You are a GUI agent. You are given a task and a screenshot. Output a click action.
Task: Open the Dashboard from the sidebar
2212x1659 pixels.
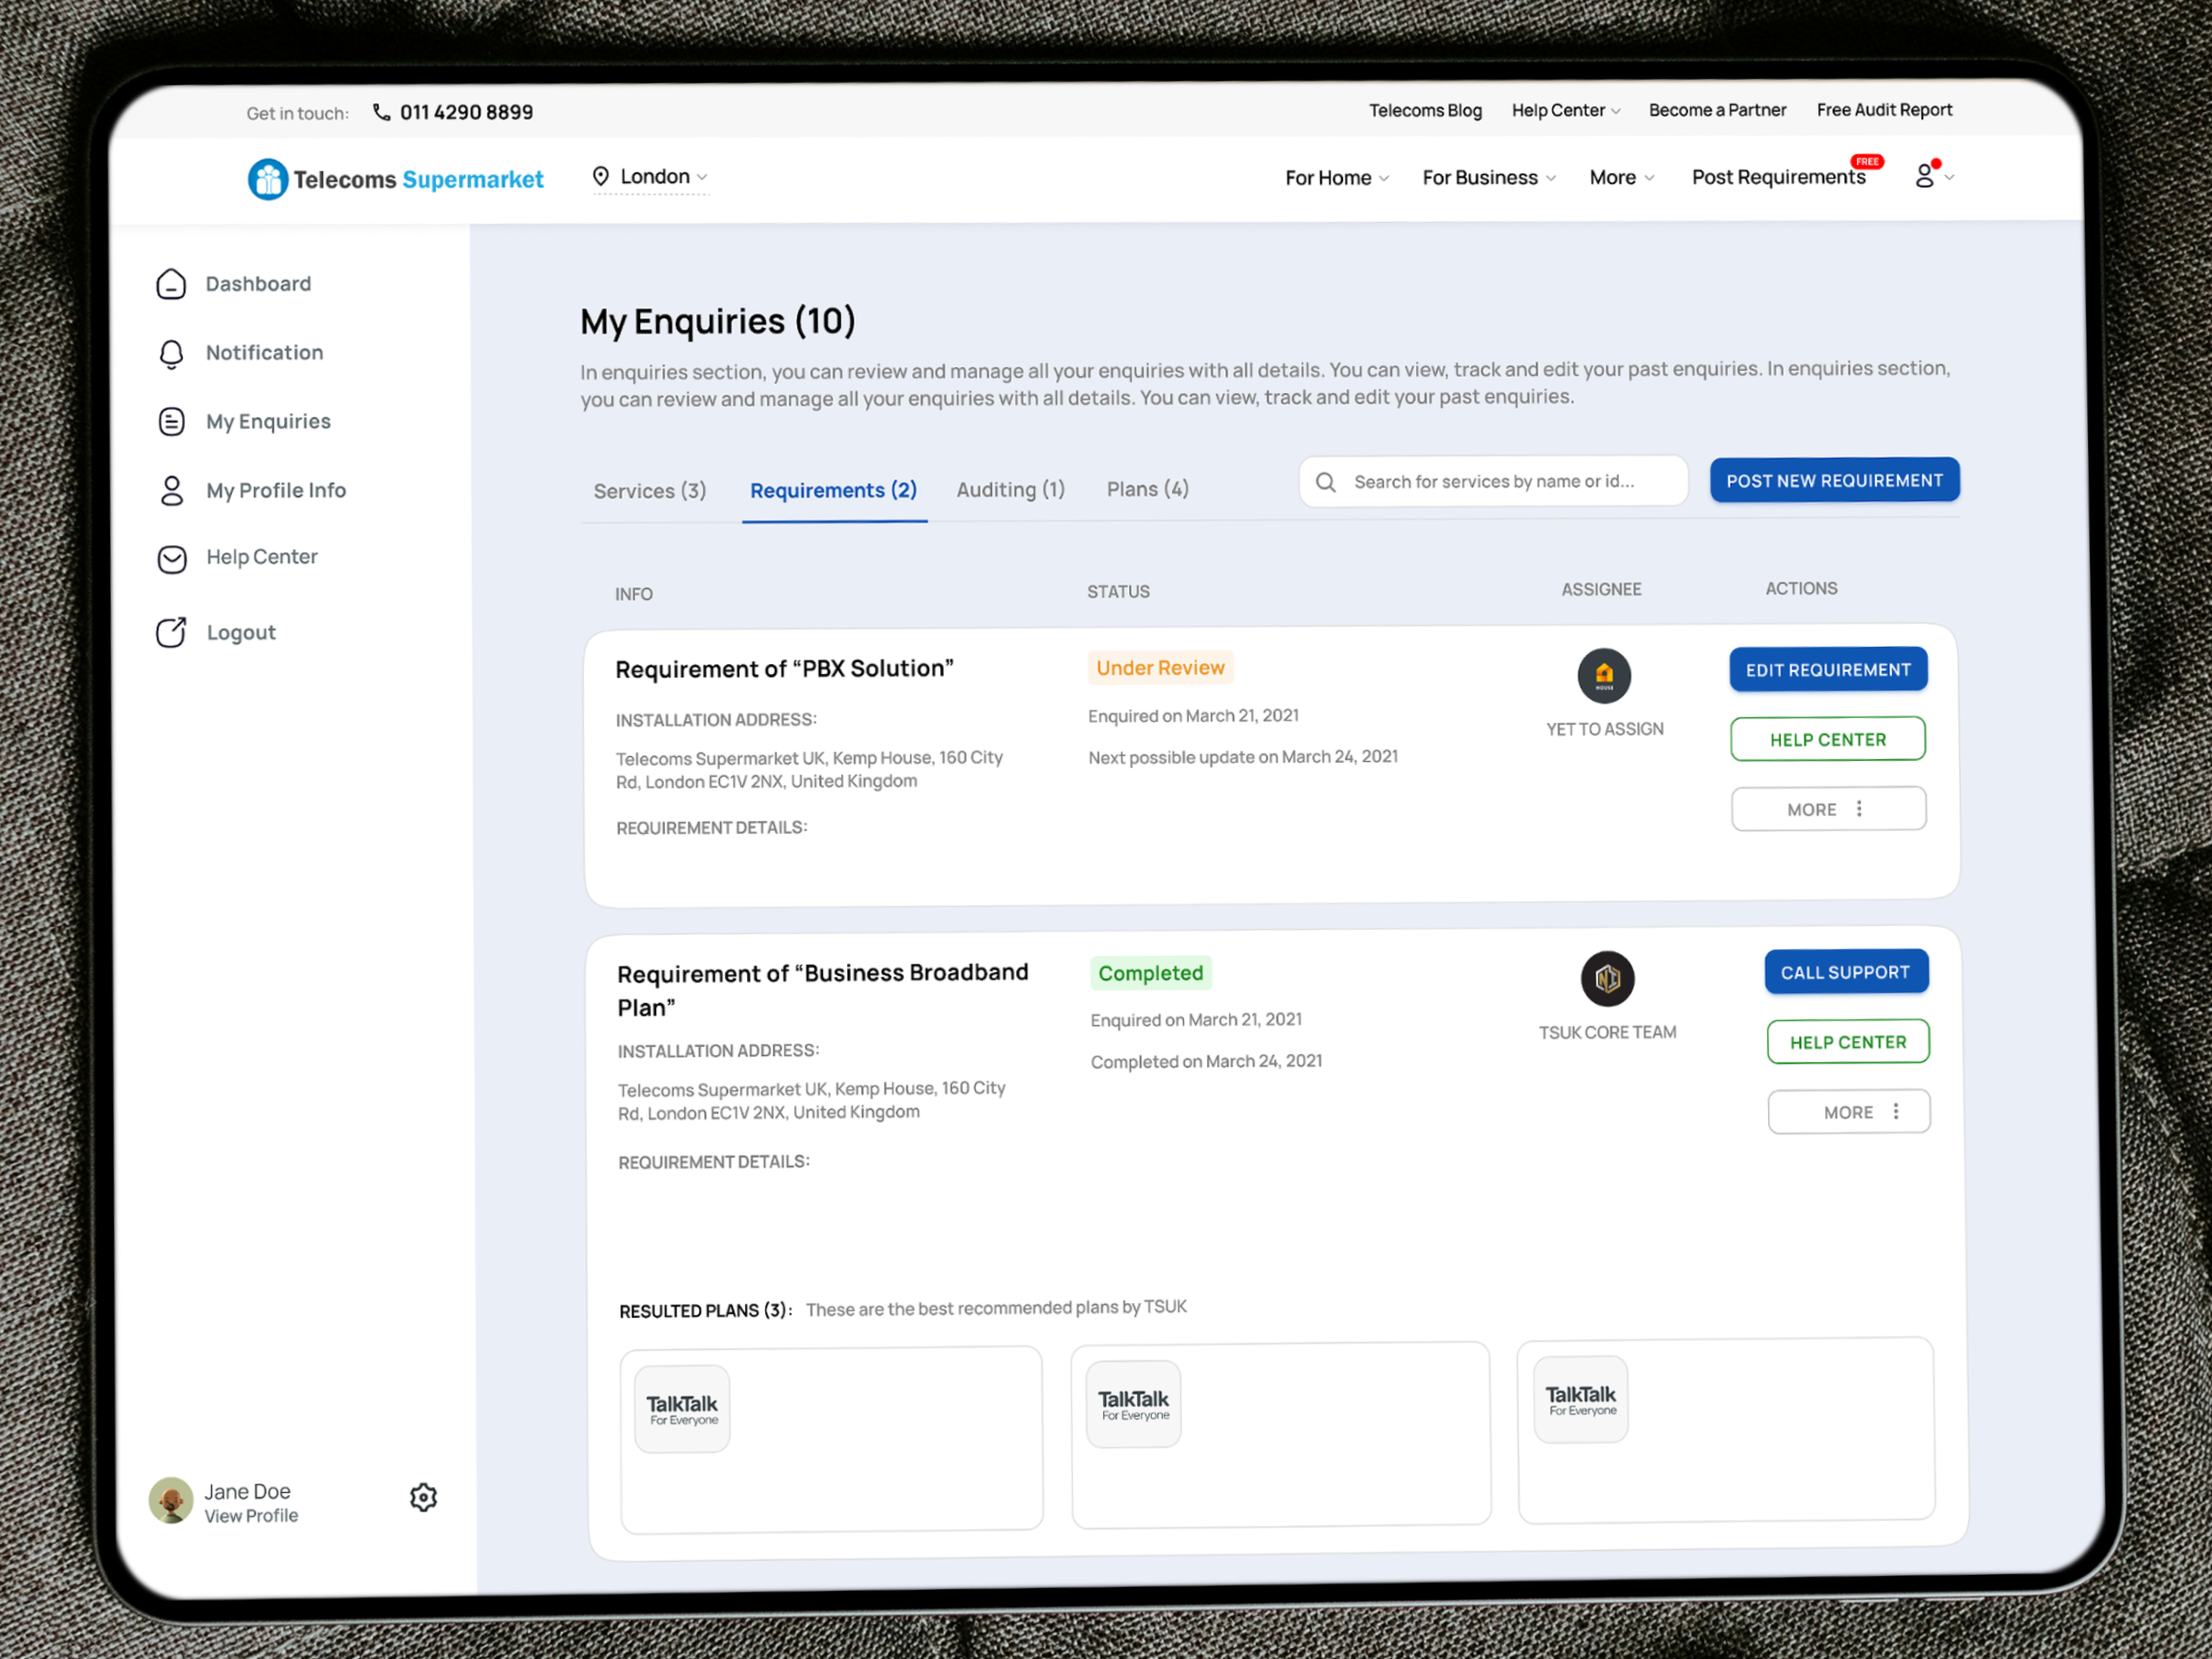pos(257,283)
